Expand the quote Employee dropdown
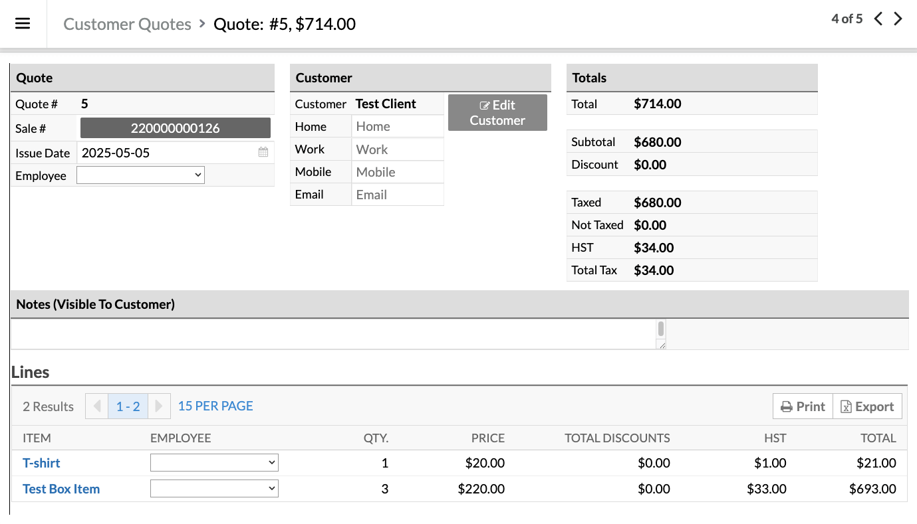 (x=140, y=175)
